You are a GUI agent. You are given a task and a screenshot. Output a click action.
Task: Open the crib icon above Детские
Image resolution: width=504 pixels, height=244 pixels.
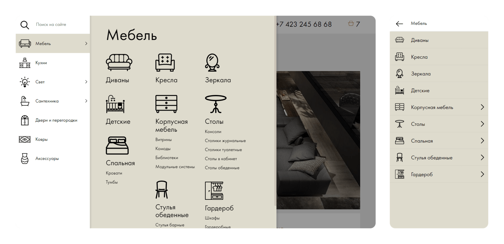(x=115, y=104)
